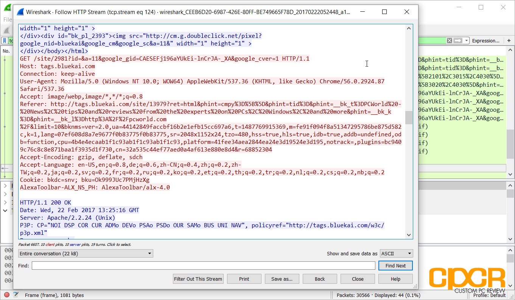Click Filter Out This Stream button
The height and width of the screenshot is (300, 515).
(x=198, y=279)
